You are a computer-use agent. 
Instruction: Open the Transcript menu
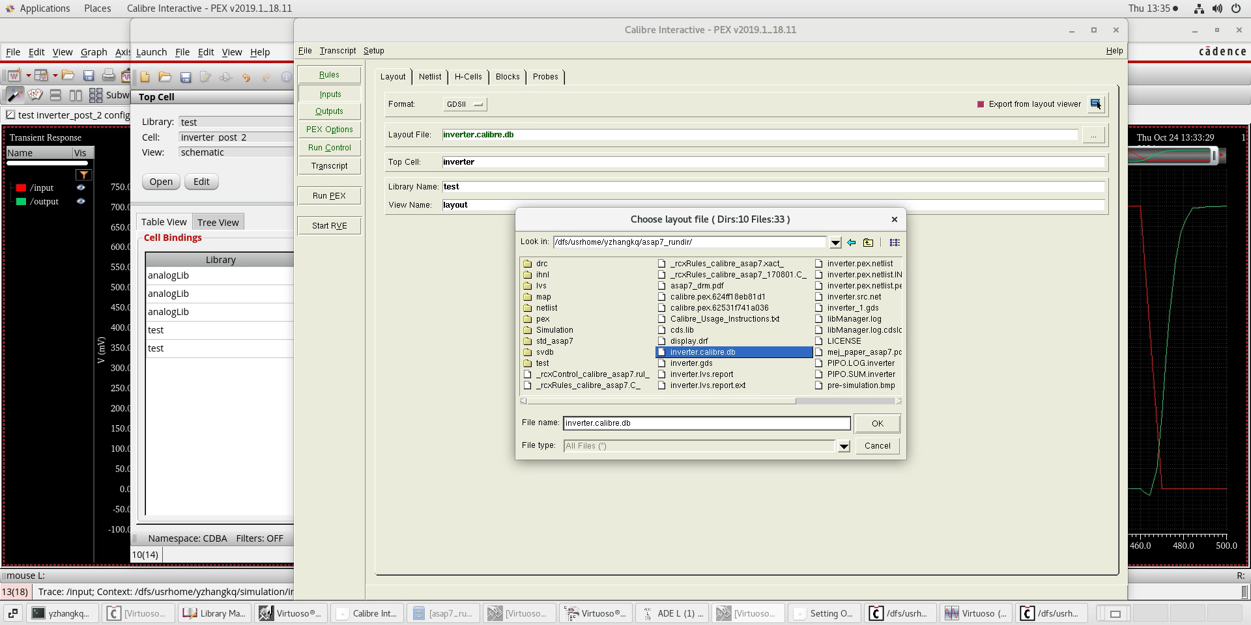pyautogui.click(x=338, y=51)
